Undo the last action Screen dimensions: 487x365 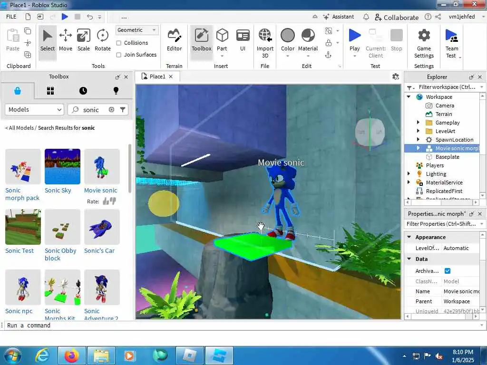pos(89,17)
